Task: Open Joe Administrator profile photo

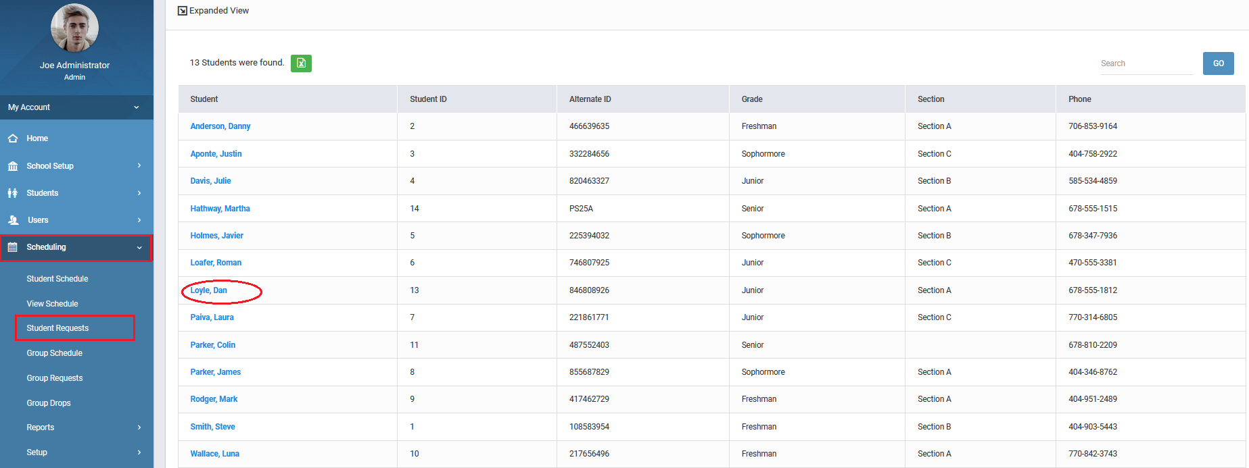Action: point(74,28)
